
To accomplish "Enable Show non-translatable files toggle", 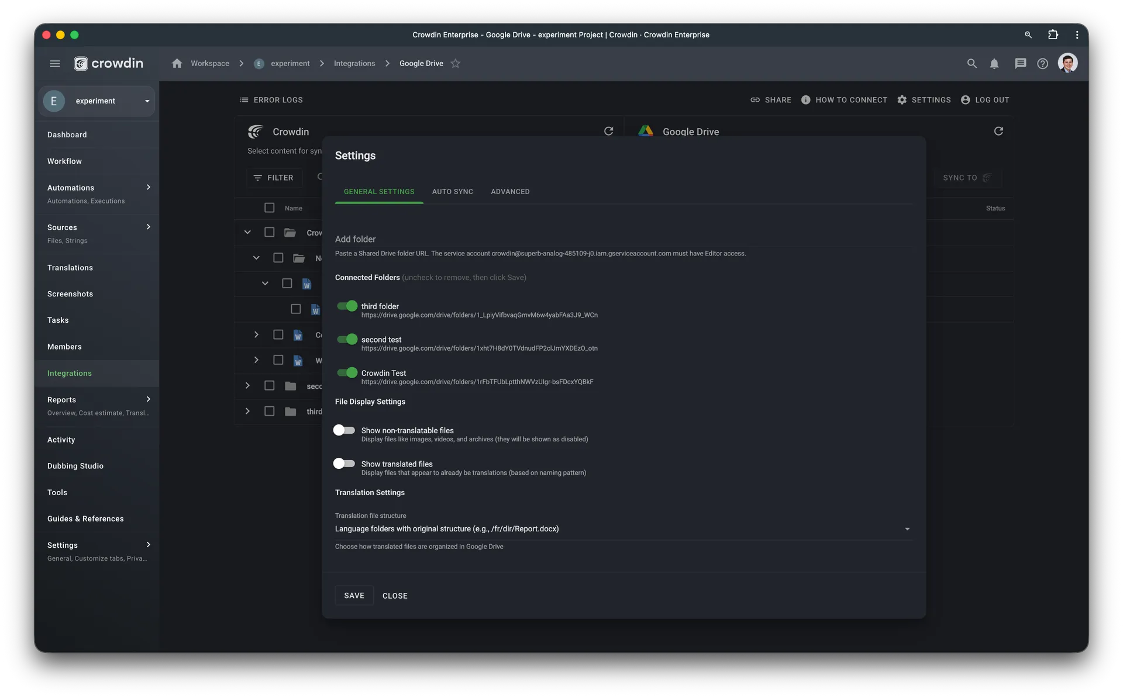I will pyautogui.click(x=344, y=430).
